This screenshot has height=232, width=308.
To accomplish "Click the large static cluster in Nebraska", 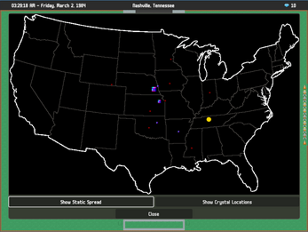I will pyautogui.click(x=154, y=90).
